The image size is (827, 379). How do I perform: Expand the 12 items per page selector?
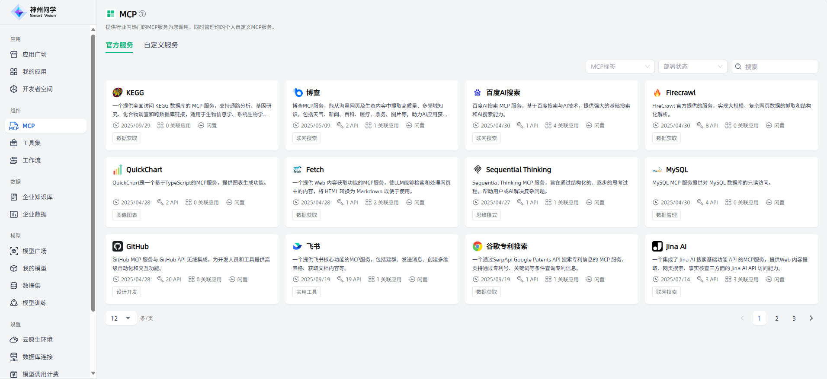[x=121, y=318]
